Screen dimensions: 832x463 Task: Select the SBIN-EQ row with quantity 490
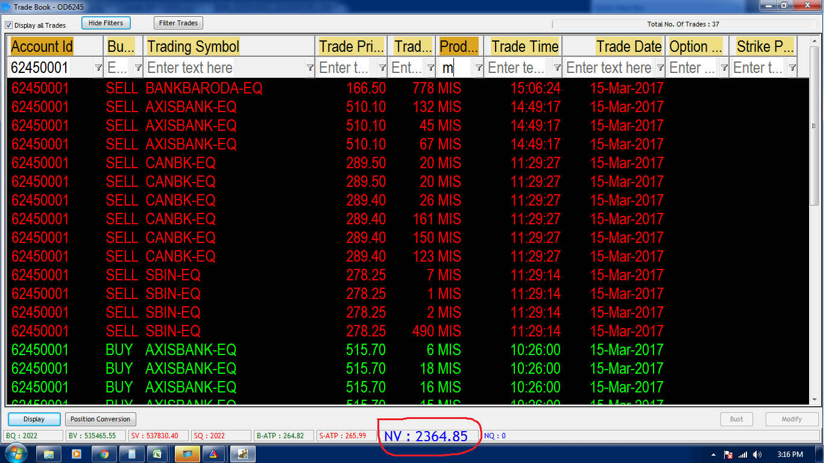(x=407, y=331)
